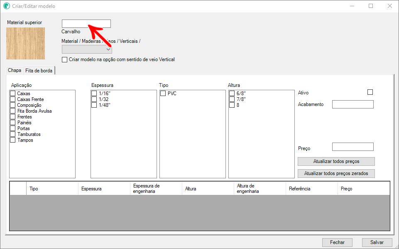Click the app icon in title bar
The image size is (399, 249).
(7, 6)
